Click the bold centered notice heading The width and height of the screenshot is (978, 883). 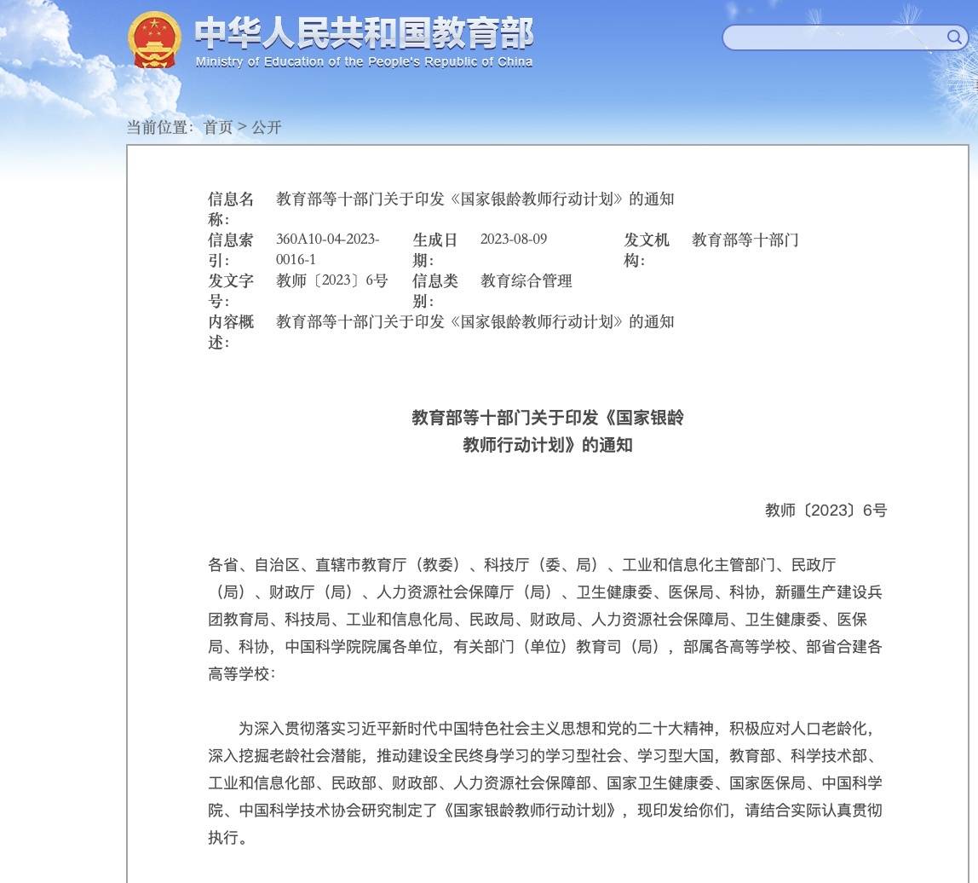pos(548,430)
